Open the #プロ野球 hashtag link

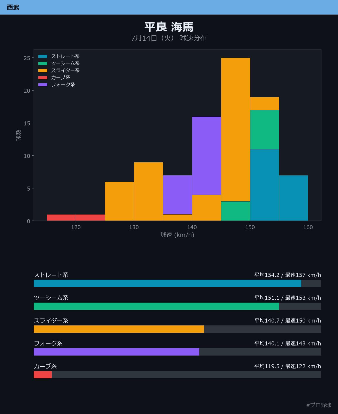click(x=319, y=405)
